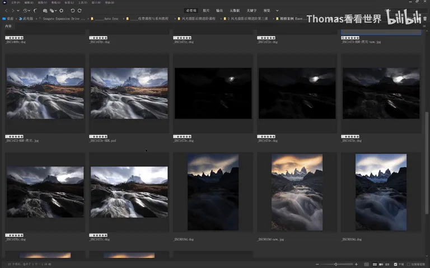Click the open in Camera Raw aperture icon
Screen dimensions: 430x268
point(62,11)
